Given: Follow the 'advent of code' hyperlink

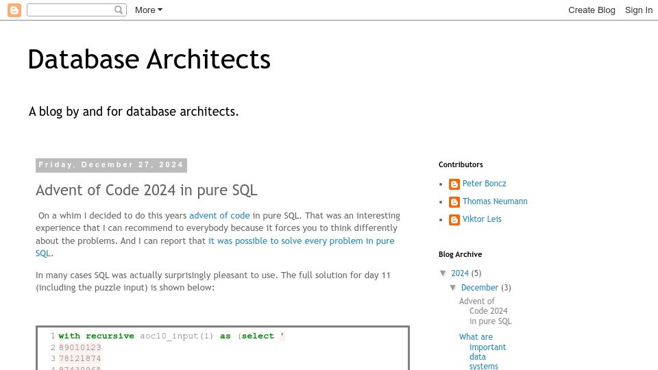Looking at the screenshot, I should tap(219, 215).
